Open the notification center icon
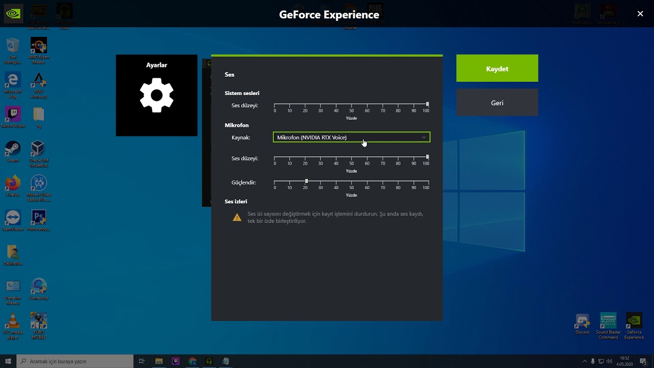The image size is (654, 368). click(643, 361)
